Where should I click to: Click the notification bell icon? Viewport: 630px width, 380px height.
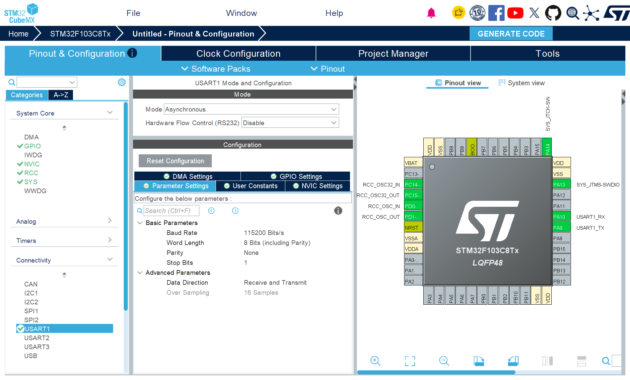(x=431, y=13)
